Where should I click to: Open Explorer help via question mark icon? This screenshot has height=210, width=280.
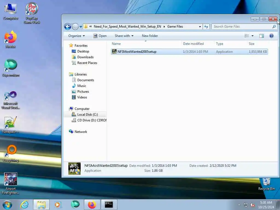[x=271, y=36]
